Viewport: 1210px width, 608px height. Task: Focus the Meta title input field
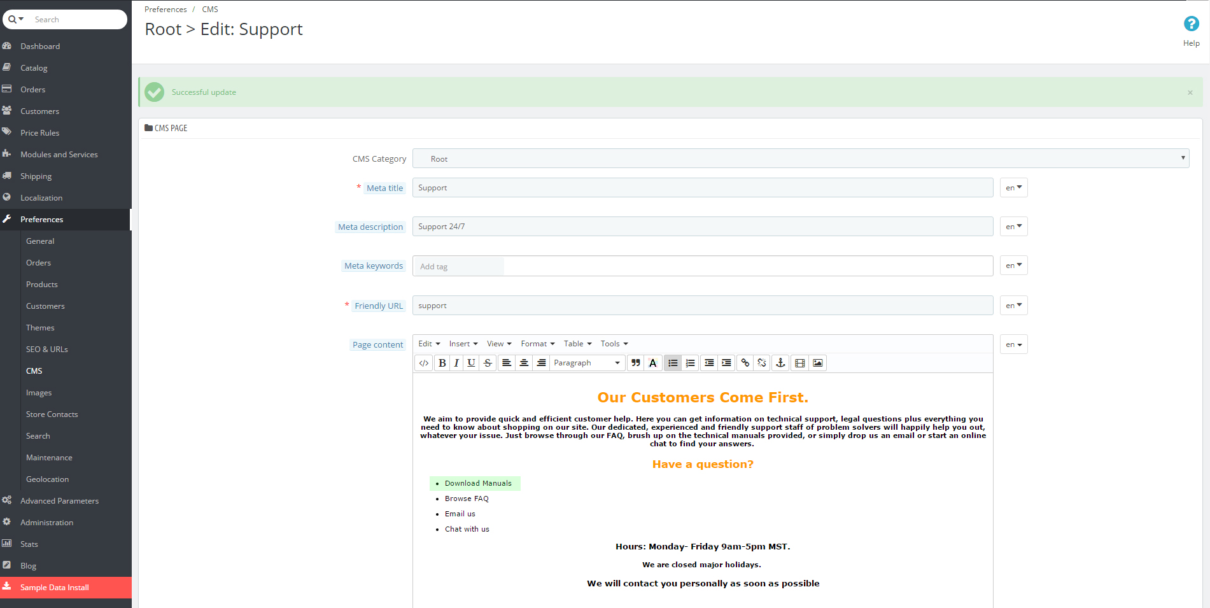[x=703, y=188]
